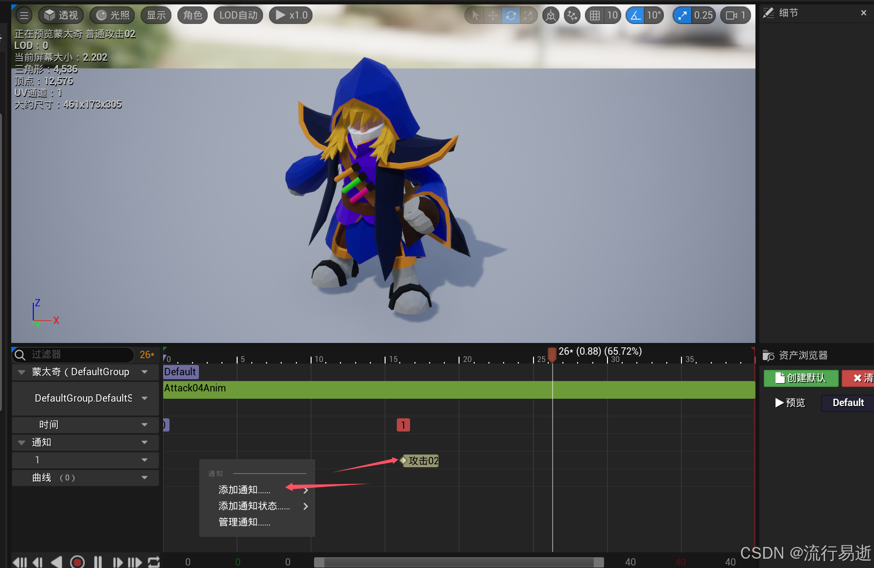
Task: Open the 光照 lighting mode menu
Action: 113,15
